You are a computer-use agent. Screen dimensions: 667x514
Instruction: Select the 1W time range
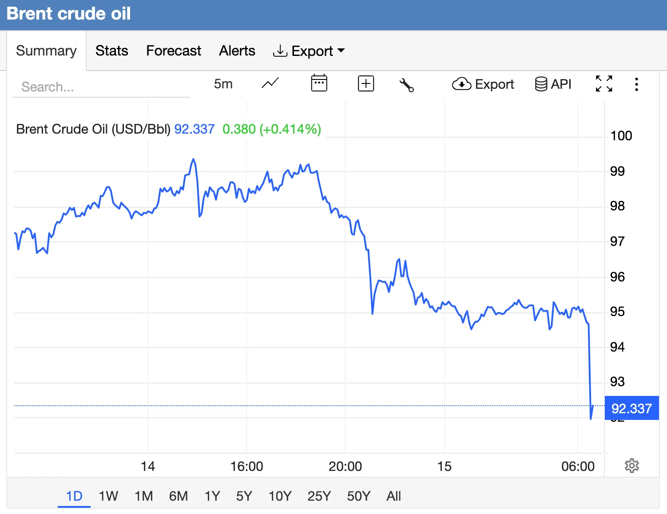108,496
